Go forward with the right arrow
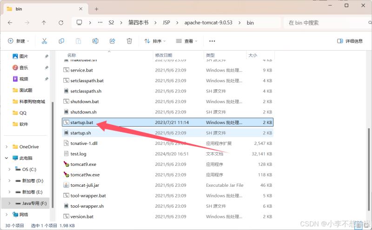The height and width of the screenshot is (230, 372). coord(27,22)
